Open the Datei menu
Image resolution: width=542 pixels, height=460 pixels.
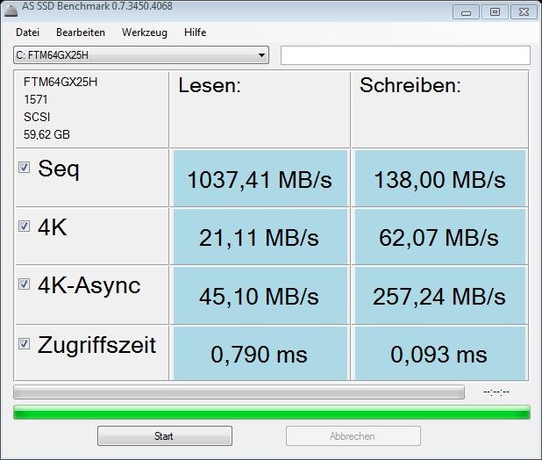28,32
